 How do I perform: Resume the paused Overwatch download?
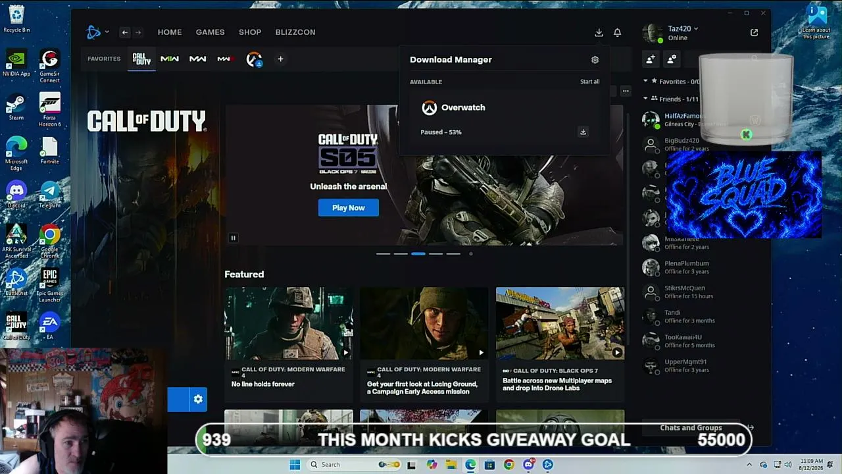click(x=583, y=132)
